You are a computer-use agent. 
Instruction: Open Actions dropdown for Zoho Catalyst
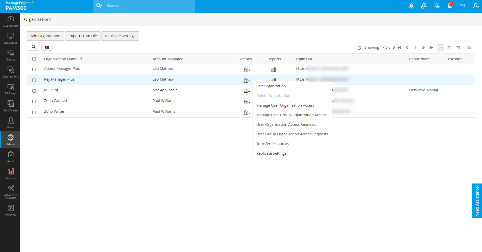(247, 102)
